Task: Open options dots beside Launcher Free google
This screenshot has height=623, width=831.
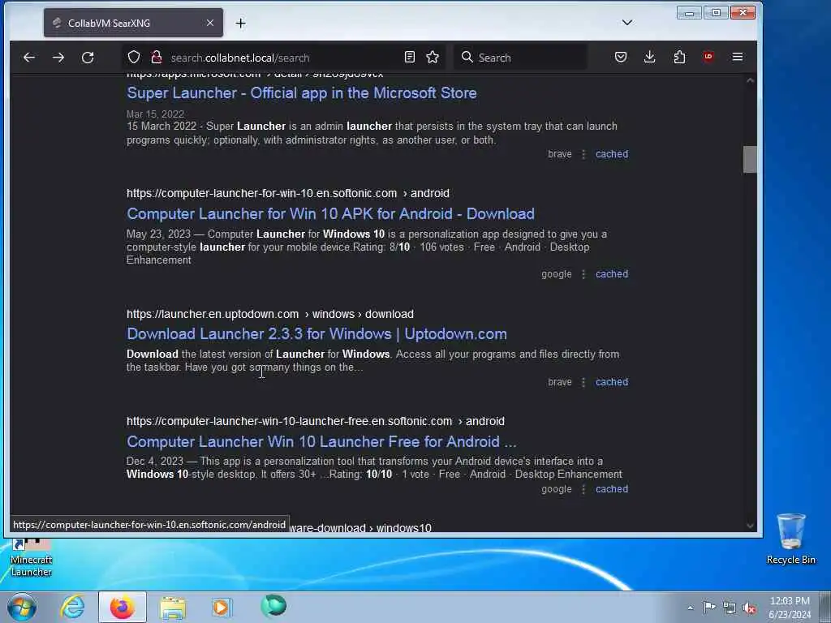Action: (583, 489)
